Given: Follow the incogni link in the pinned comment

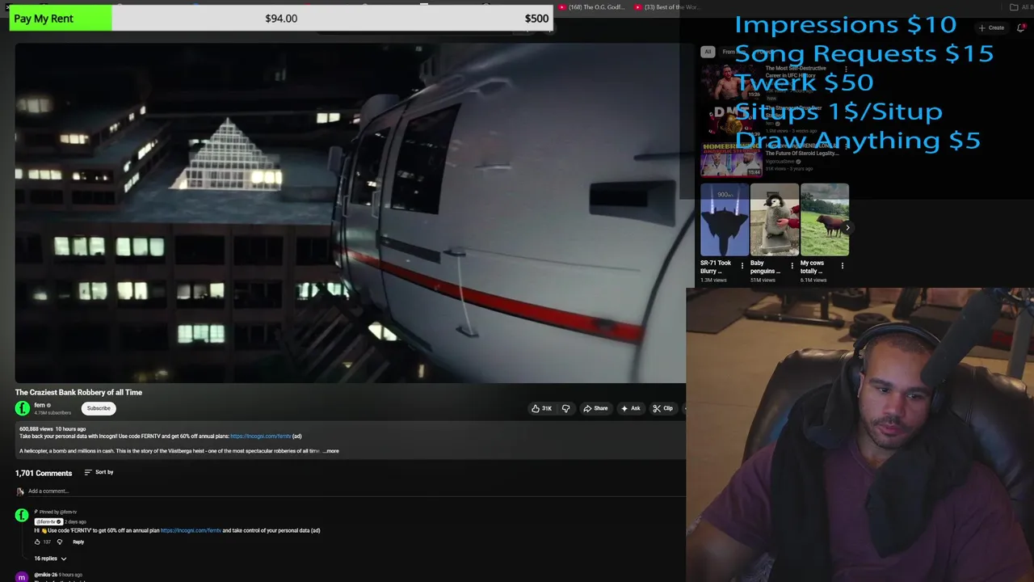Looking at the screenshot, I should pos(191,530).
